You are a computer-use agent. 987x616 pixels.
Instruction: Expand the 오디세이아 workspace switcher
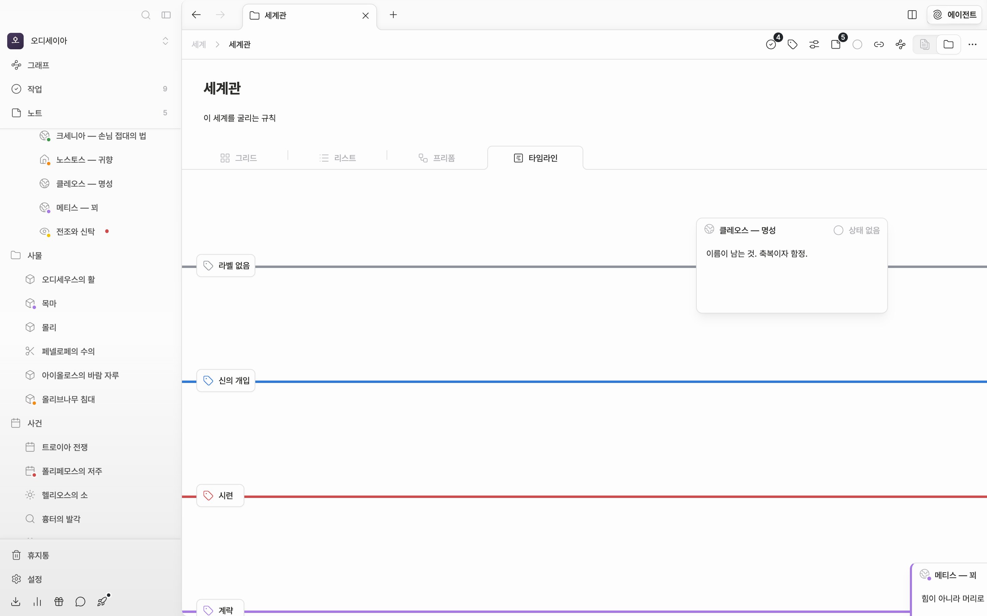tap(165, 41)
